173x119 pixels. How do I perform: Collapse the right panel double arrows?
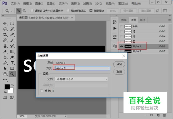tap(170, 16)
